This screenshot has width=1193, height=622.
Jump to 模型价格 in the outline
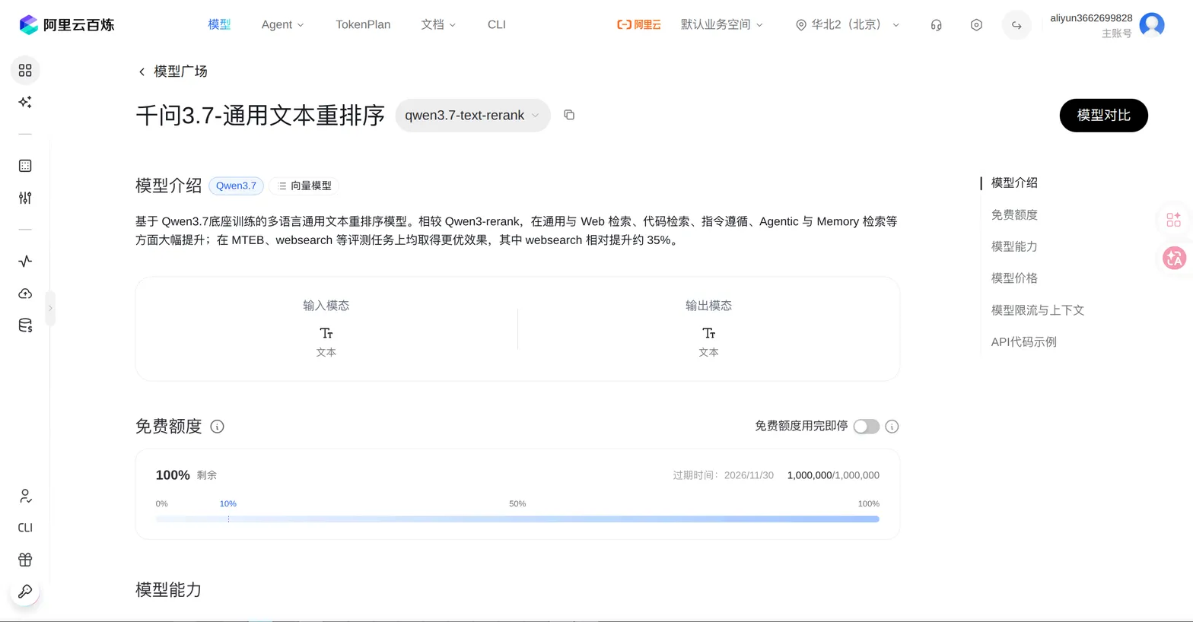tap(1014, 278)
